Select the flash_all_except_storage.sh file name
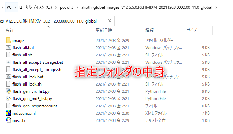233x134 pixels. pyautogui.click(x=37, y=70)
